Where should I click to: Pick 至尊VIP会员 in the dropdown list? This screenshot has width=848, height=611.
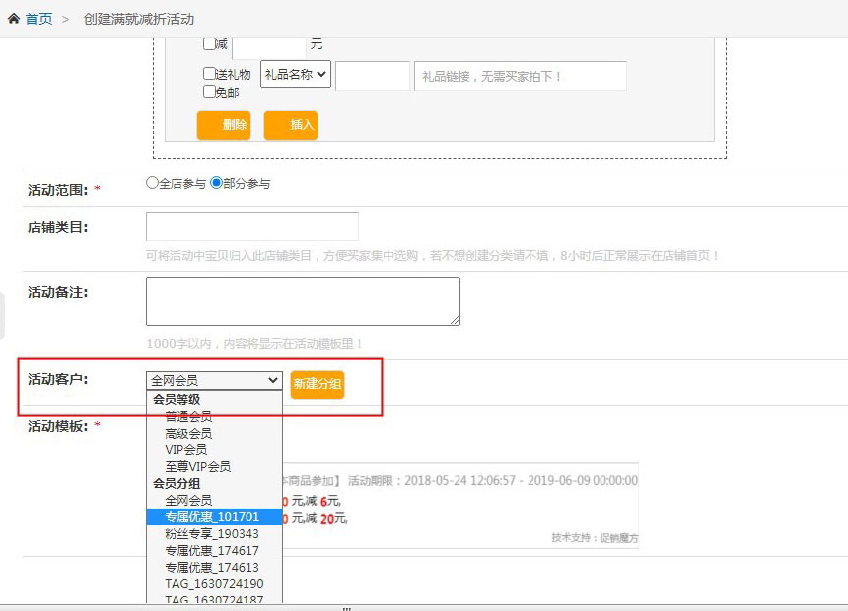pyautogui.click(x=197, y=466)
